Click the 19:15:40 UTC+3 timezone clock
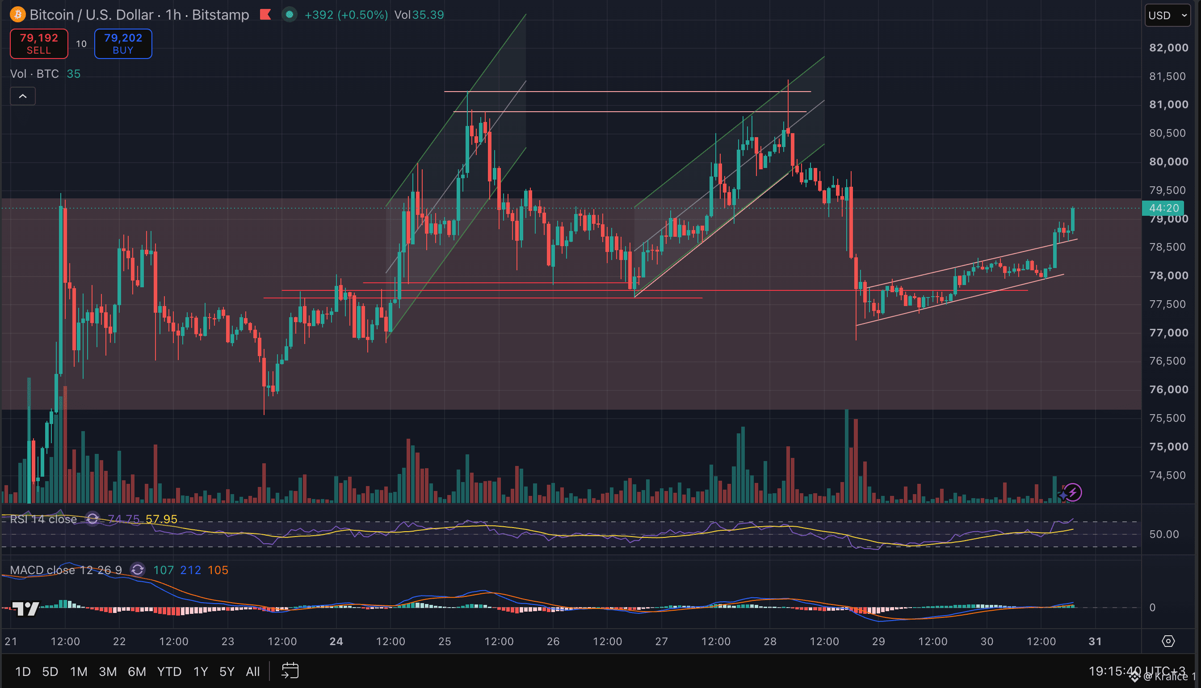Screen dimensions: 1201x688 pyautogui.click(x=1137, y=671)
